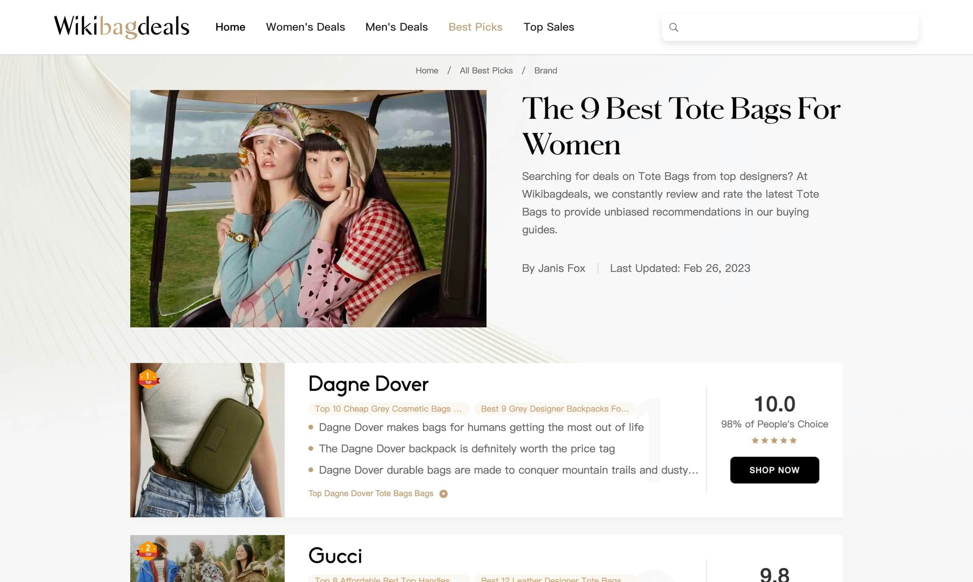Expand Top Dagne Dover Tote Bags arrow
The height and width of the screenshot is (582, 973).
point(443,494)
